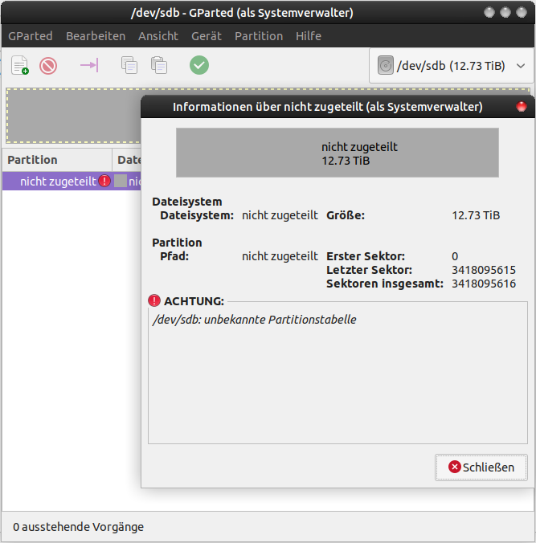This screenshot has width=536, height=543.
Task: Click the disk icon in device selector
Action: tap(385, 65)
